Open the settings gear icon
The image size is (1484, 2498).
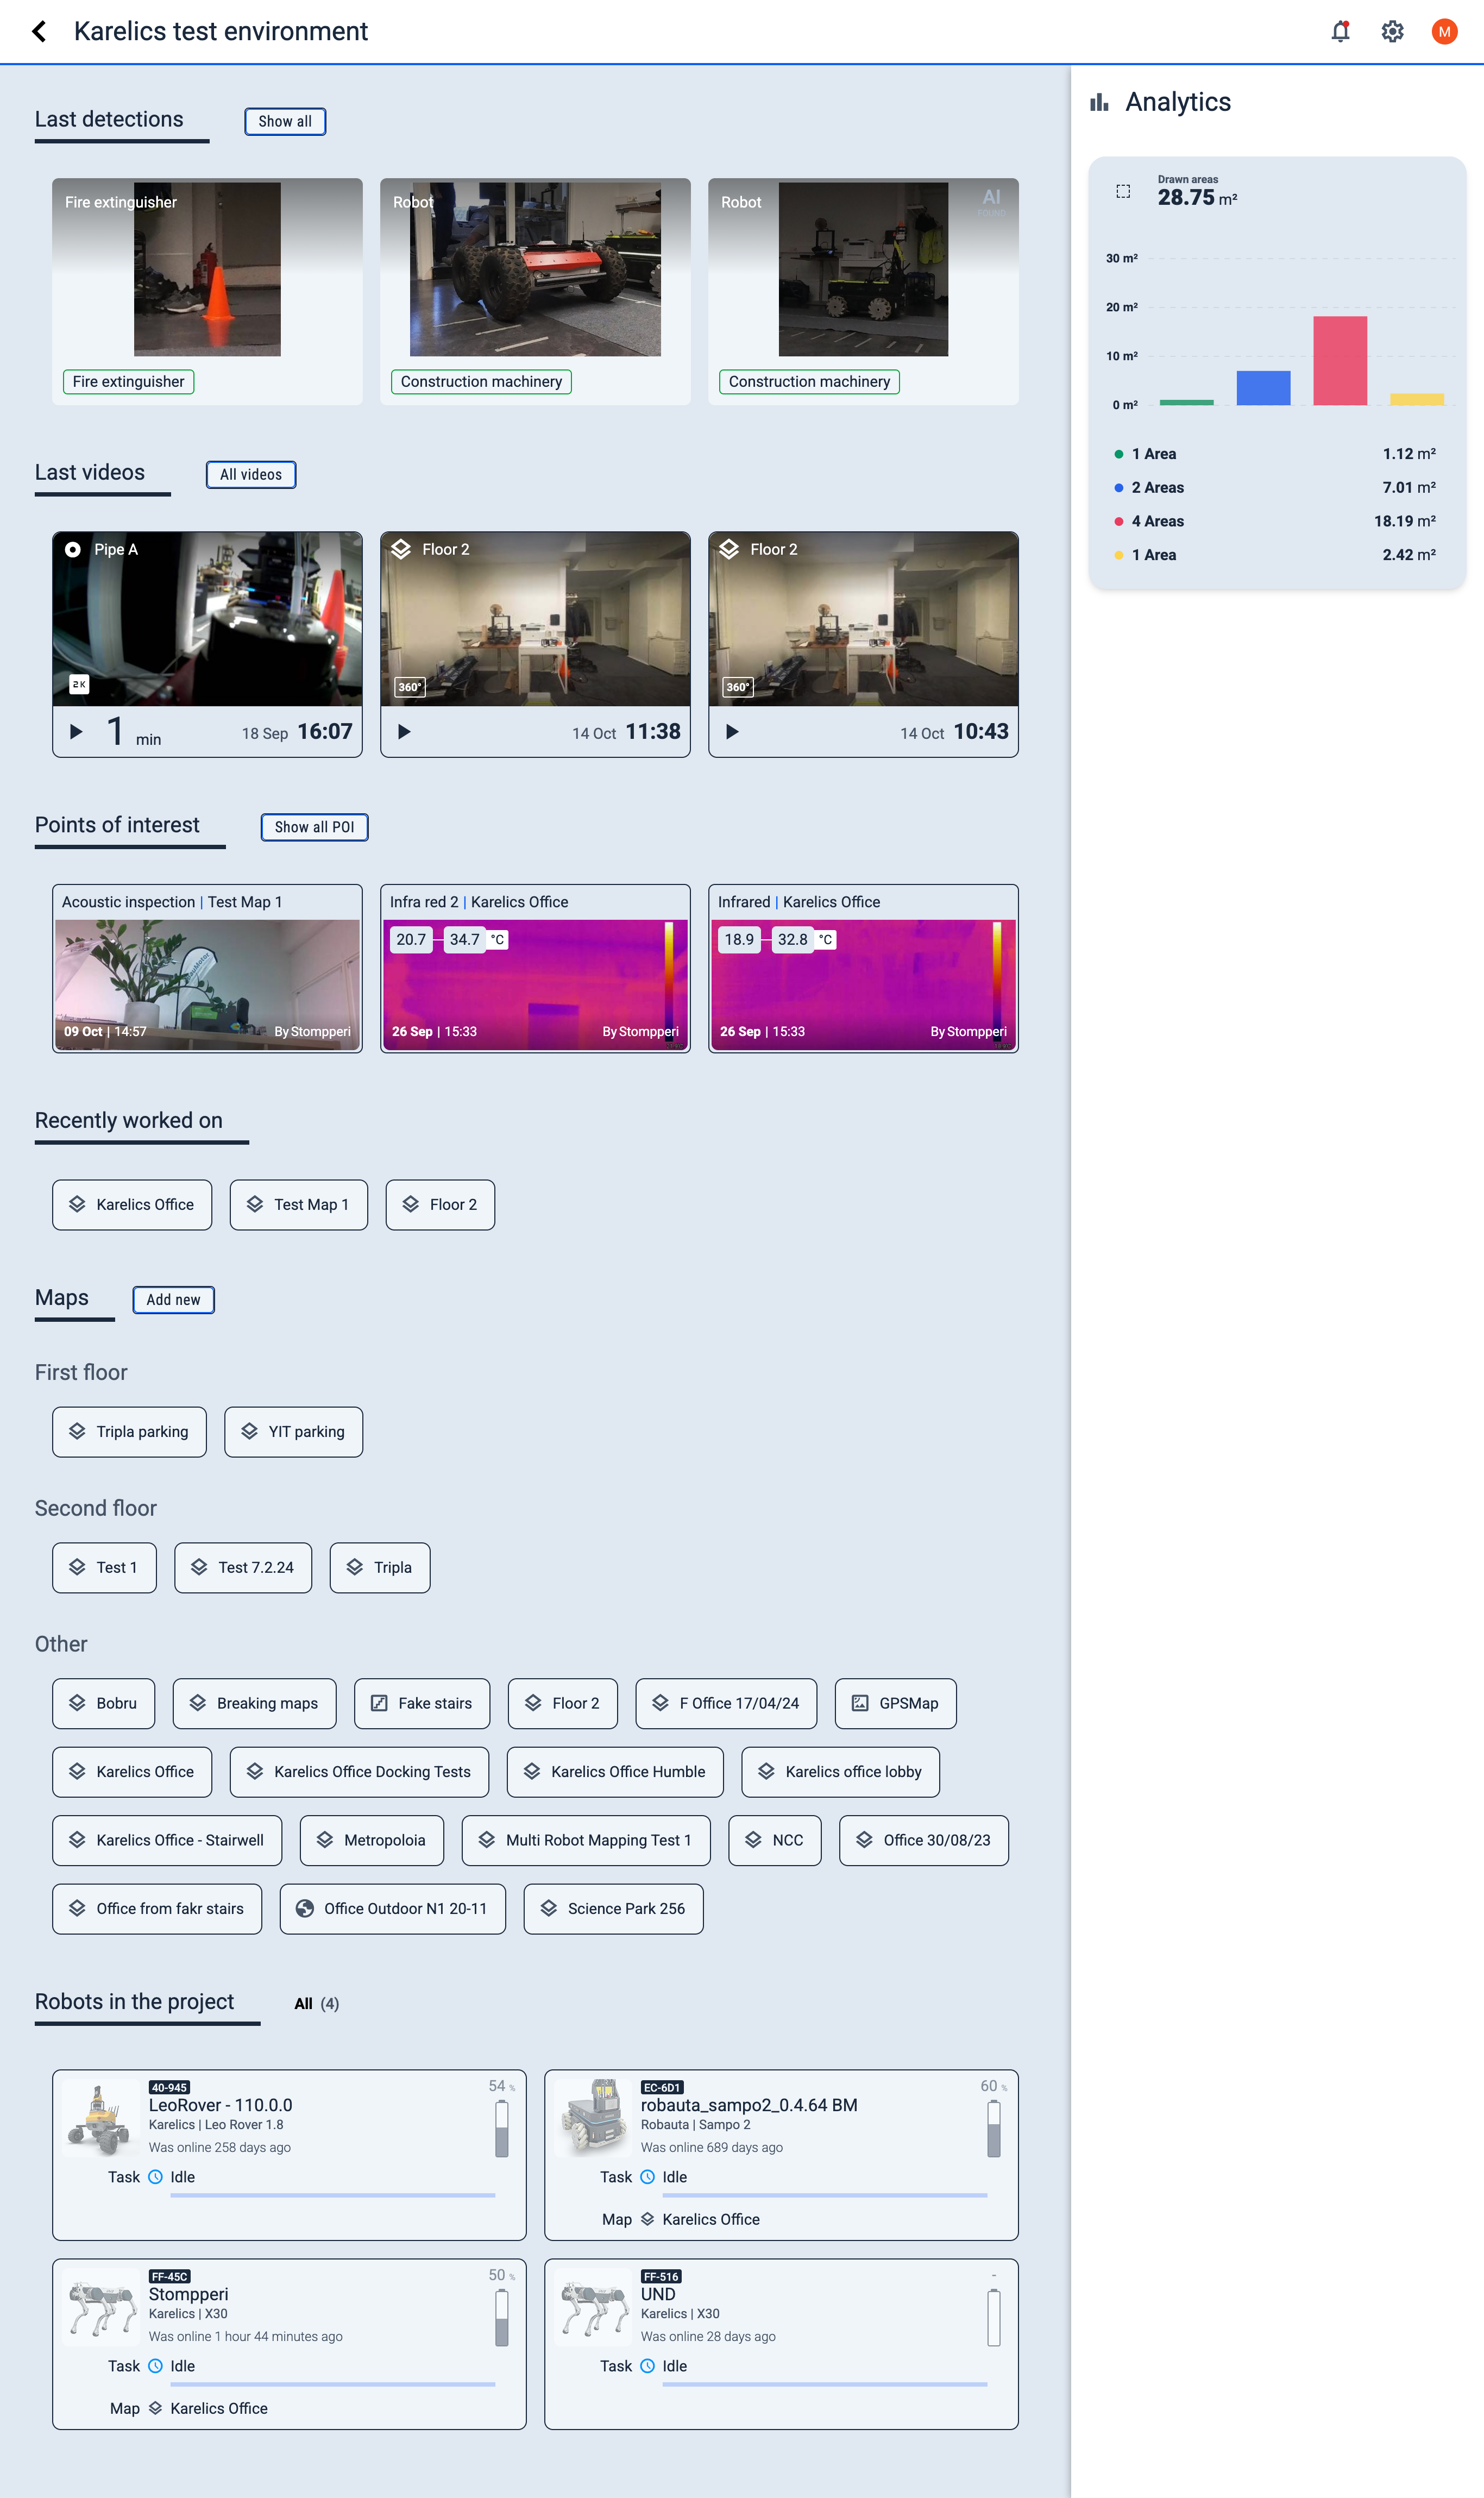tap(1392, 32)
